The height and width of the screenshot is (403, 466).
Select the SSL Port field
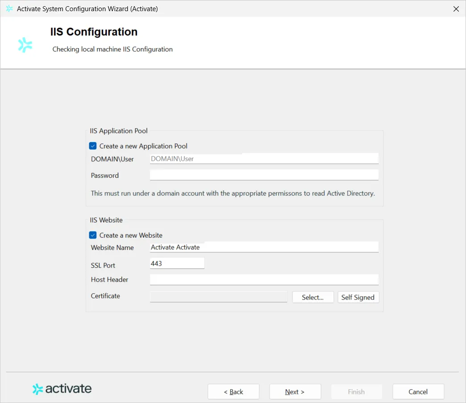coord(177,263)
